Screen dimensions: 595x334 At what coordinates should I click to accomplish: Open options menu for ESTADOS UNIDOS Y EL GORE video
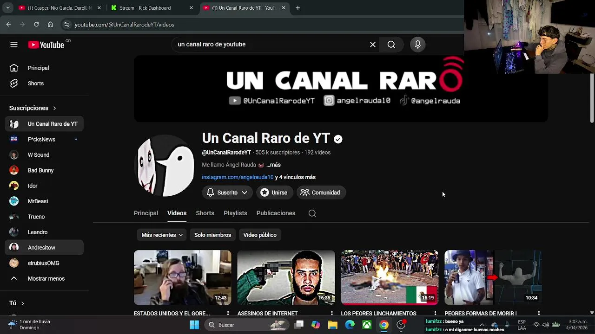[x=228, y=314]
